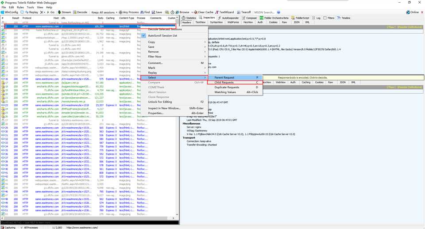Click All Processes filter in status bar

[x=29, y=227]
